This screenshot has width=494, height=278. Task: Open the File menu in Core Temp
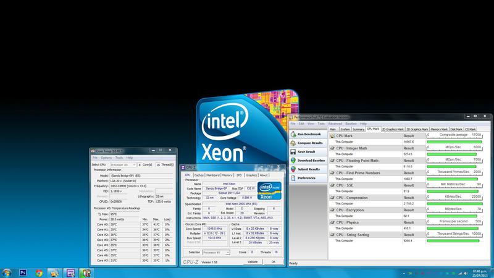click(x=95, y=158)
